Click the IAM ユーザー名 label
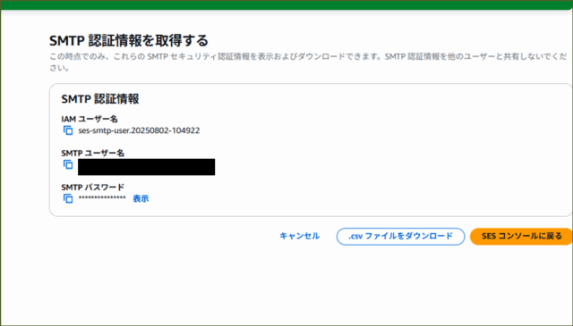Screen dimensions: 573x326 point(90,119)
